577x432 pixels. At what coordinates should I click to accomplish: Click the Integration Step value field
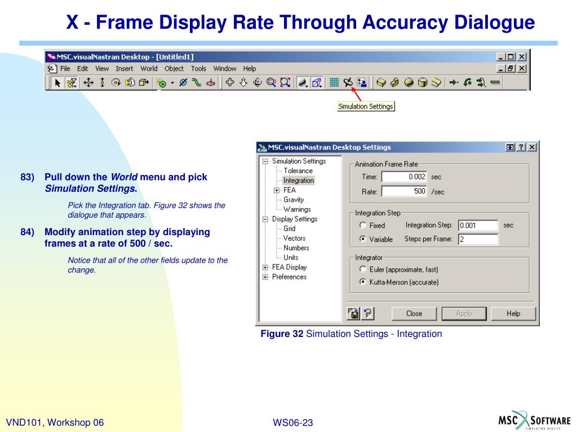point(478,225)
